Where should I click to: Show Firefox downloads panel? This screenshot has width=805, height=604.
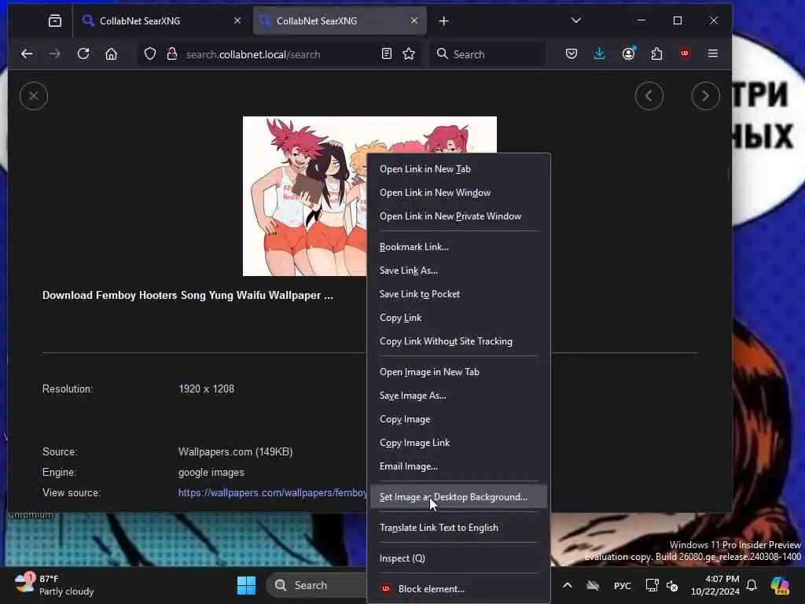click(599, 54)
